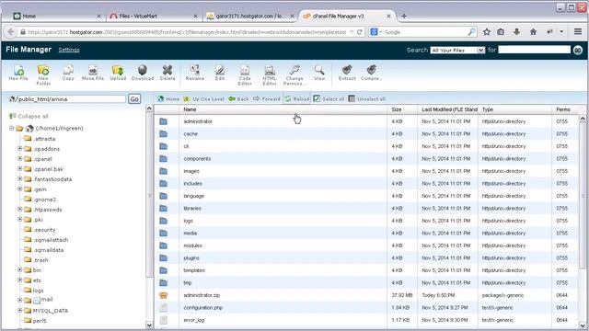589x331 pixels.
Task: Select configuration.php file row
Action: point(366,308)
